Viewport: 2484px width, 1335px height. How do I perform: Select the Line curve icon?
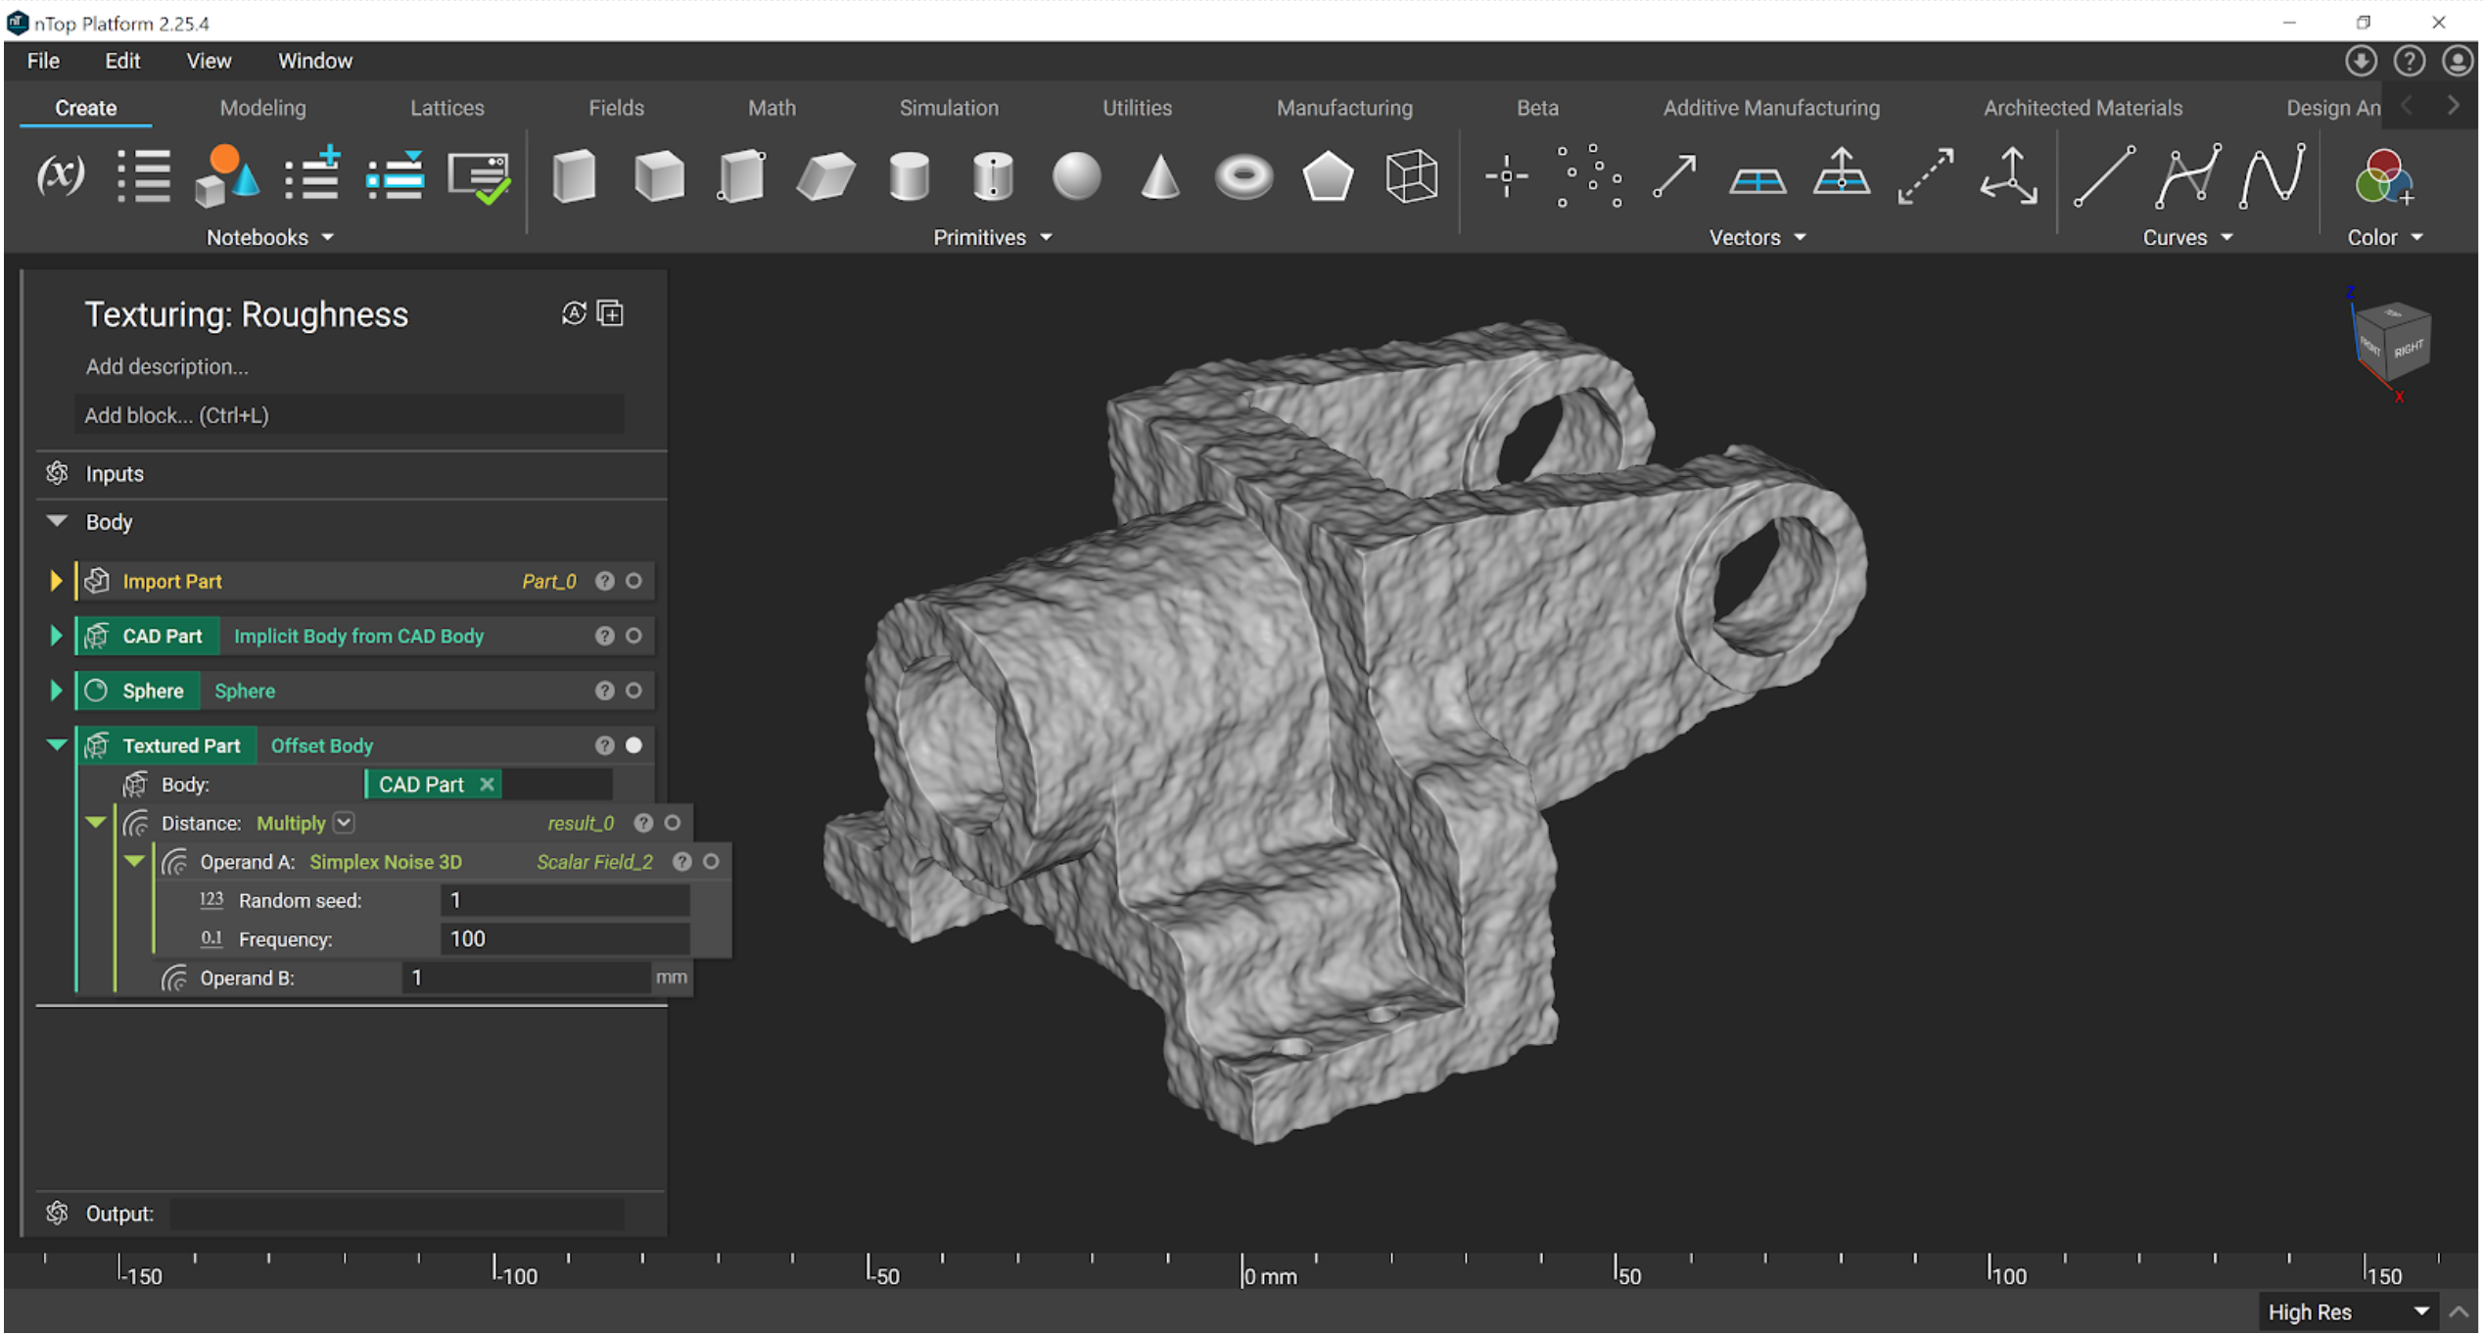coord(2104,176)
